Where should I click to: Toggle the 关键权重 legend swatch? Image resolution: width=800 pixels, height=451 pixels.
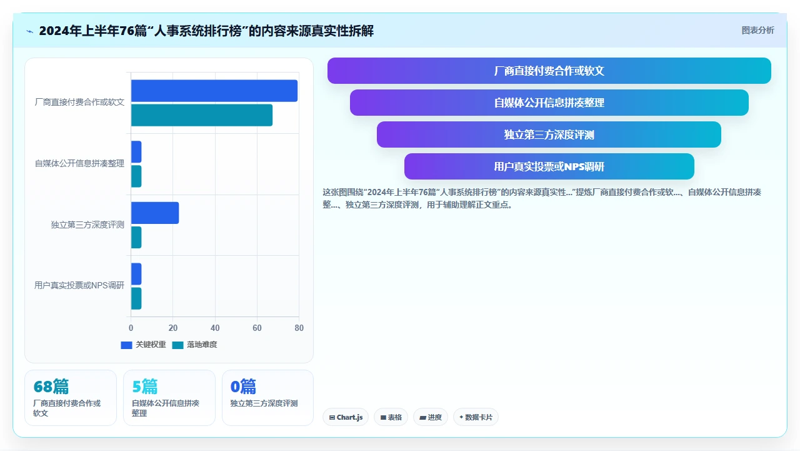(126, 345)
